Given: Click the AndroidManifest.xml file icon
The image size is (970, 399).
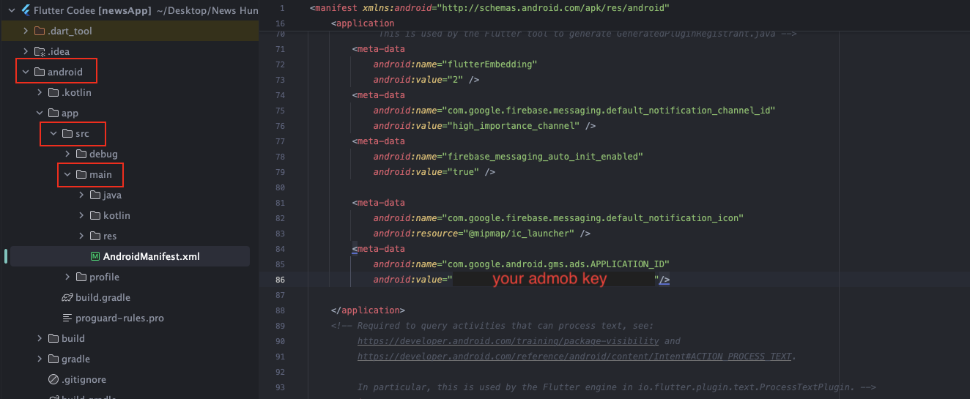Looking at the screenshot, I should tap(95, 256).
